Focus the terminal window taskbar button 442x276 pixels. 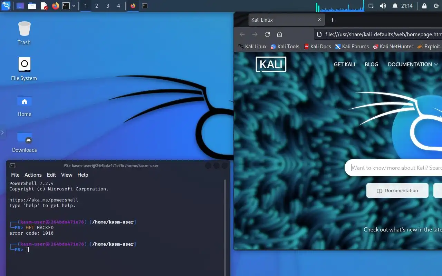[x=145, y=6]
